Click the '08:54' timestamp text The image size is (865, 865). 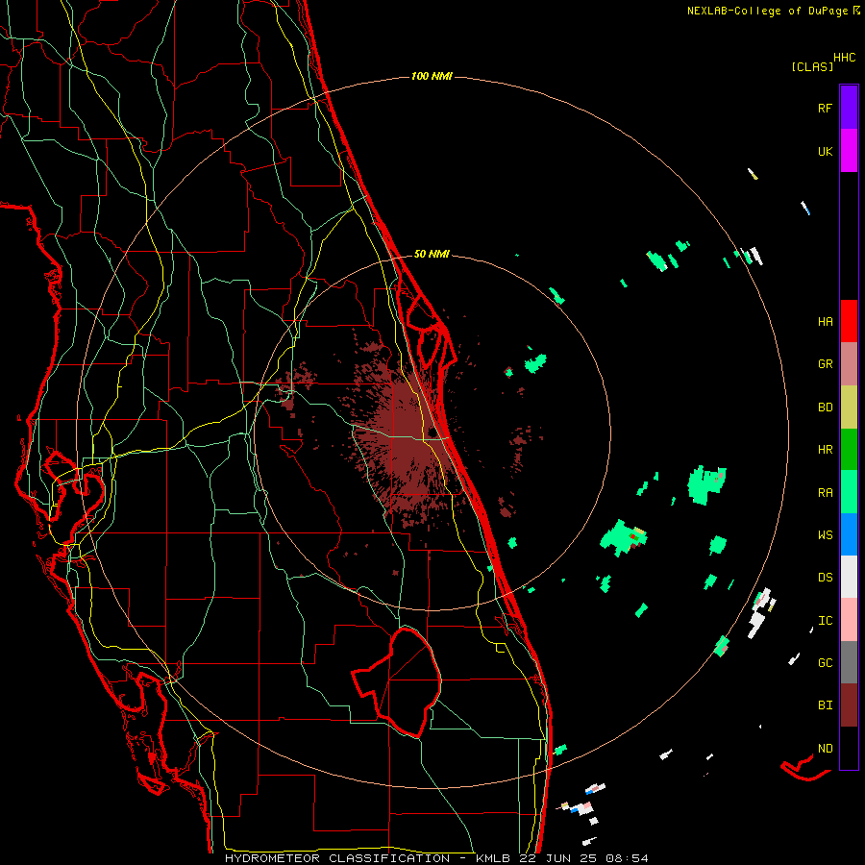(627, 858)
